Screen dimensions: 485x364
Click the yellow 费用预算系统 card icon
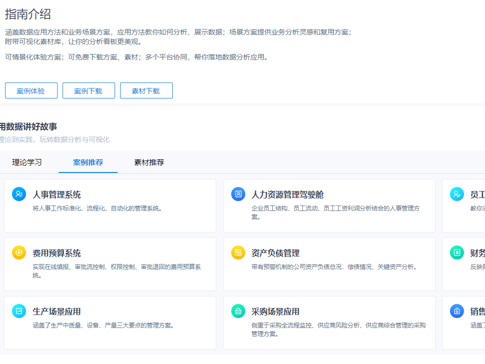tap(19, 252)
